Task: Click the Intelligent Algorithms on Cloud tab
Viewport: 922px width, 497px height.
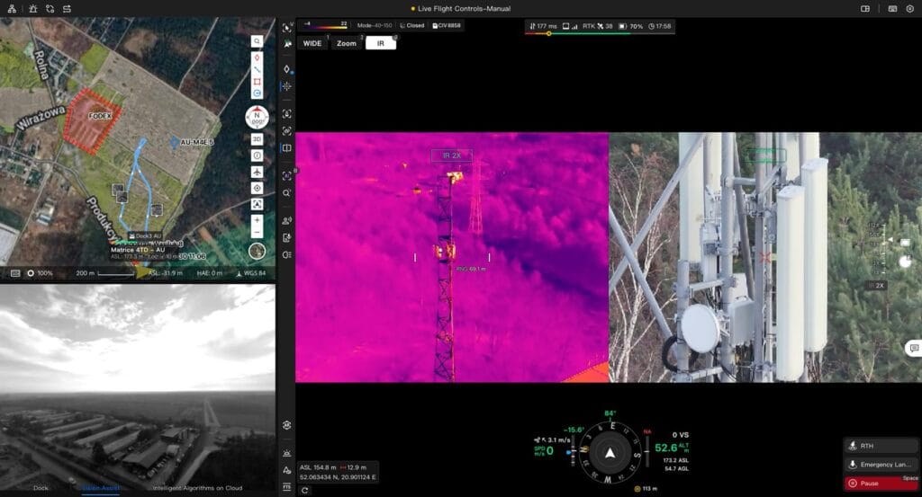Action: point(197,488)
